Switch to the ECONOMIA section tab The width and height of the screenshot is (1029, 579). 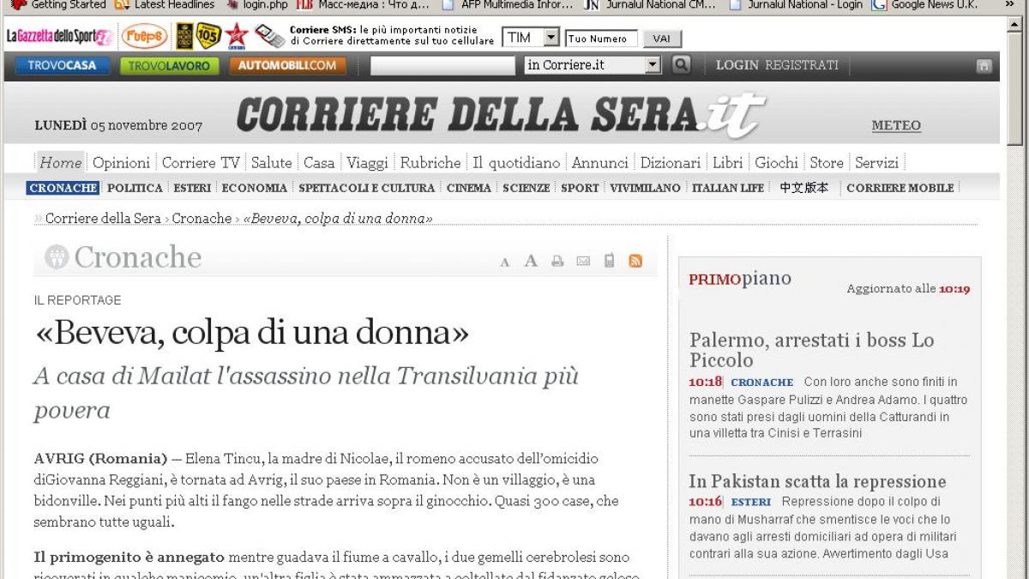point(255,188)
